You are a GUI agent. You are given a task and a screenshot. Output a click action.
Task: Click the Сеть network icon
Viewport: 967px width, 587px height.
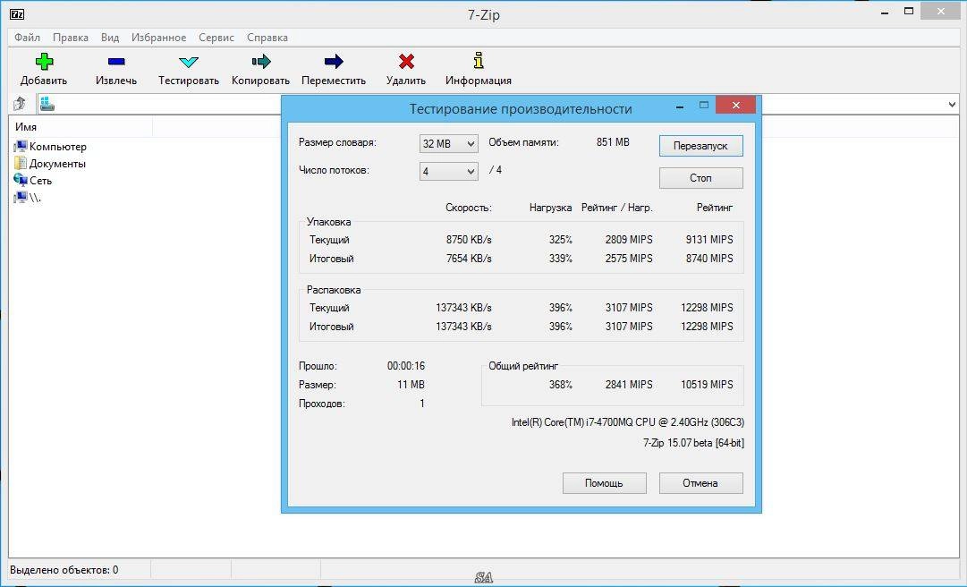point(21,180)
